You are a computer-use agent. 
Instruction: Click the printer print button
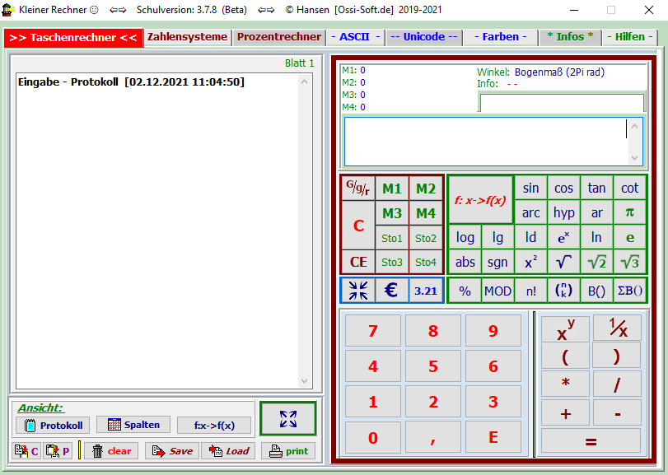pyautogui.click(x=288, y=450)
